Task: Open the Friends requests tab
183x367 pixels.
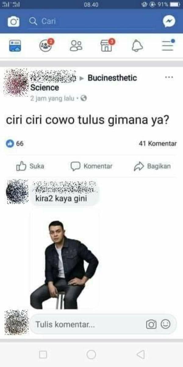Action: tap(76, 46)
